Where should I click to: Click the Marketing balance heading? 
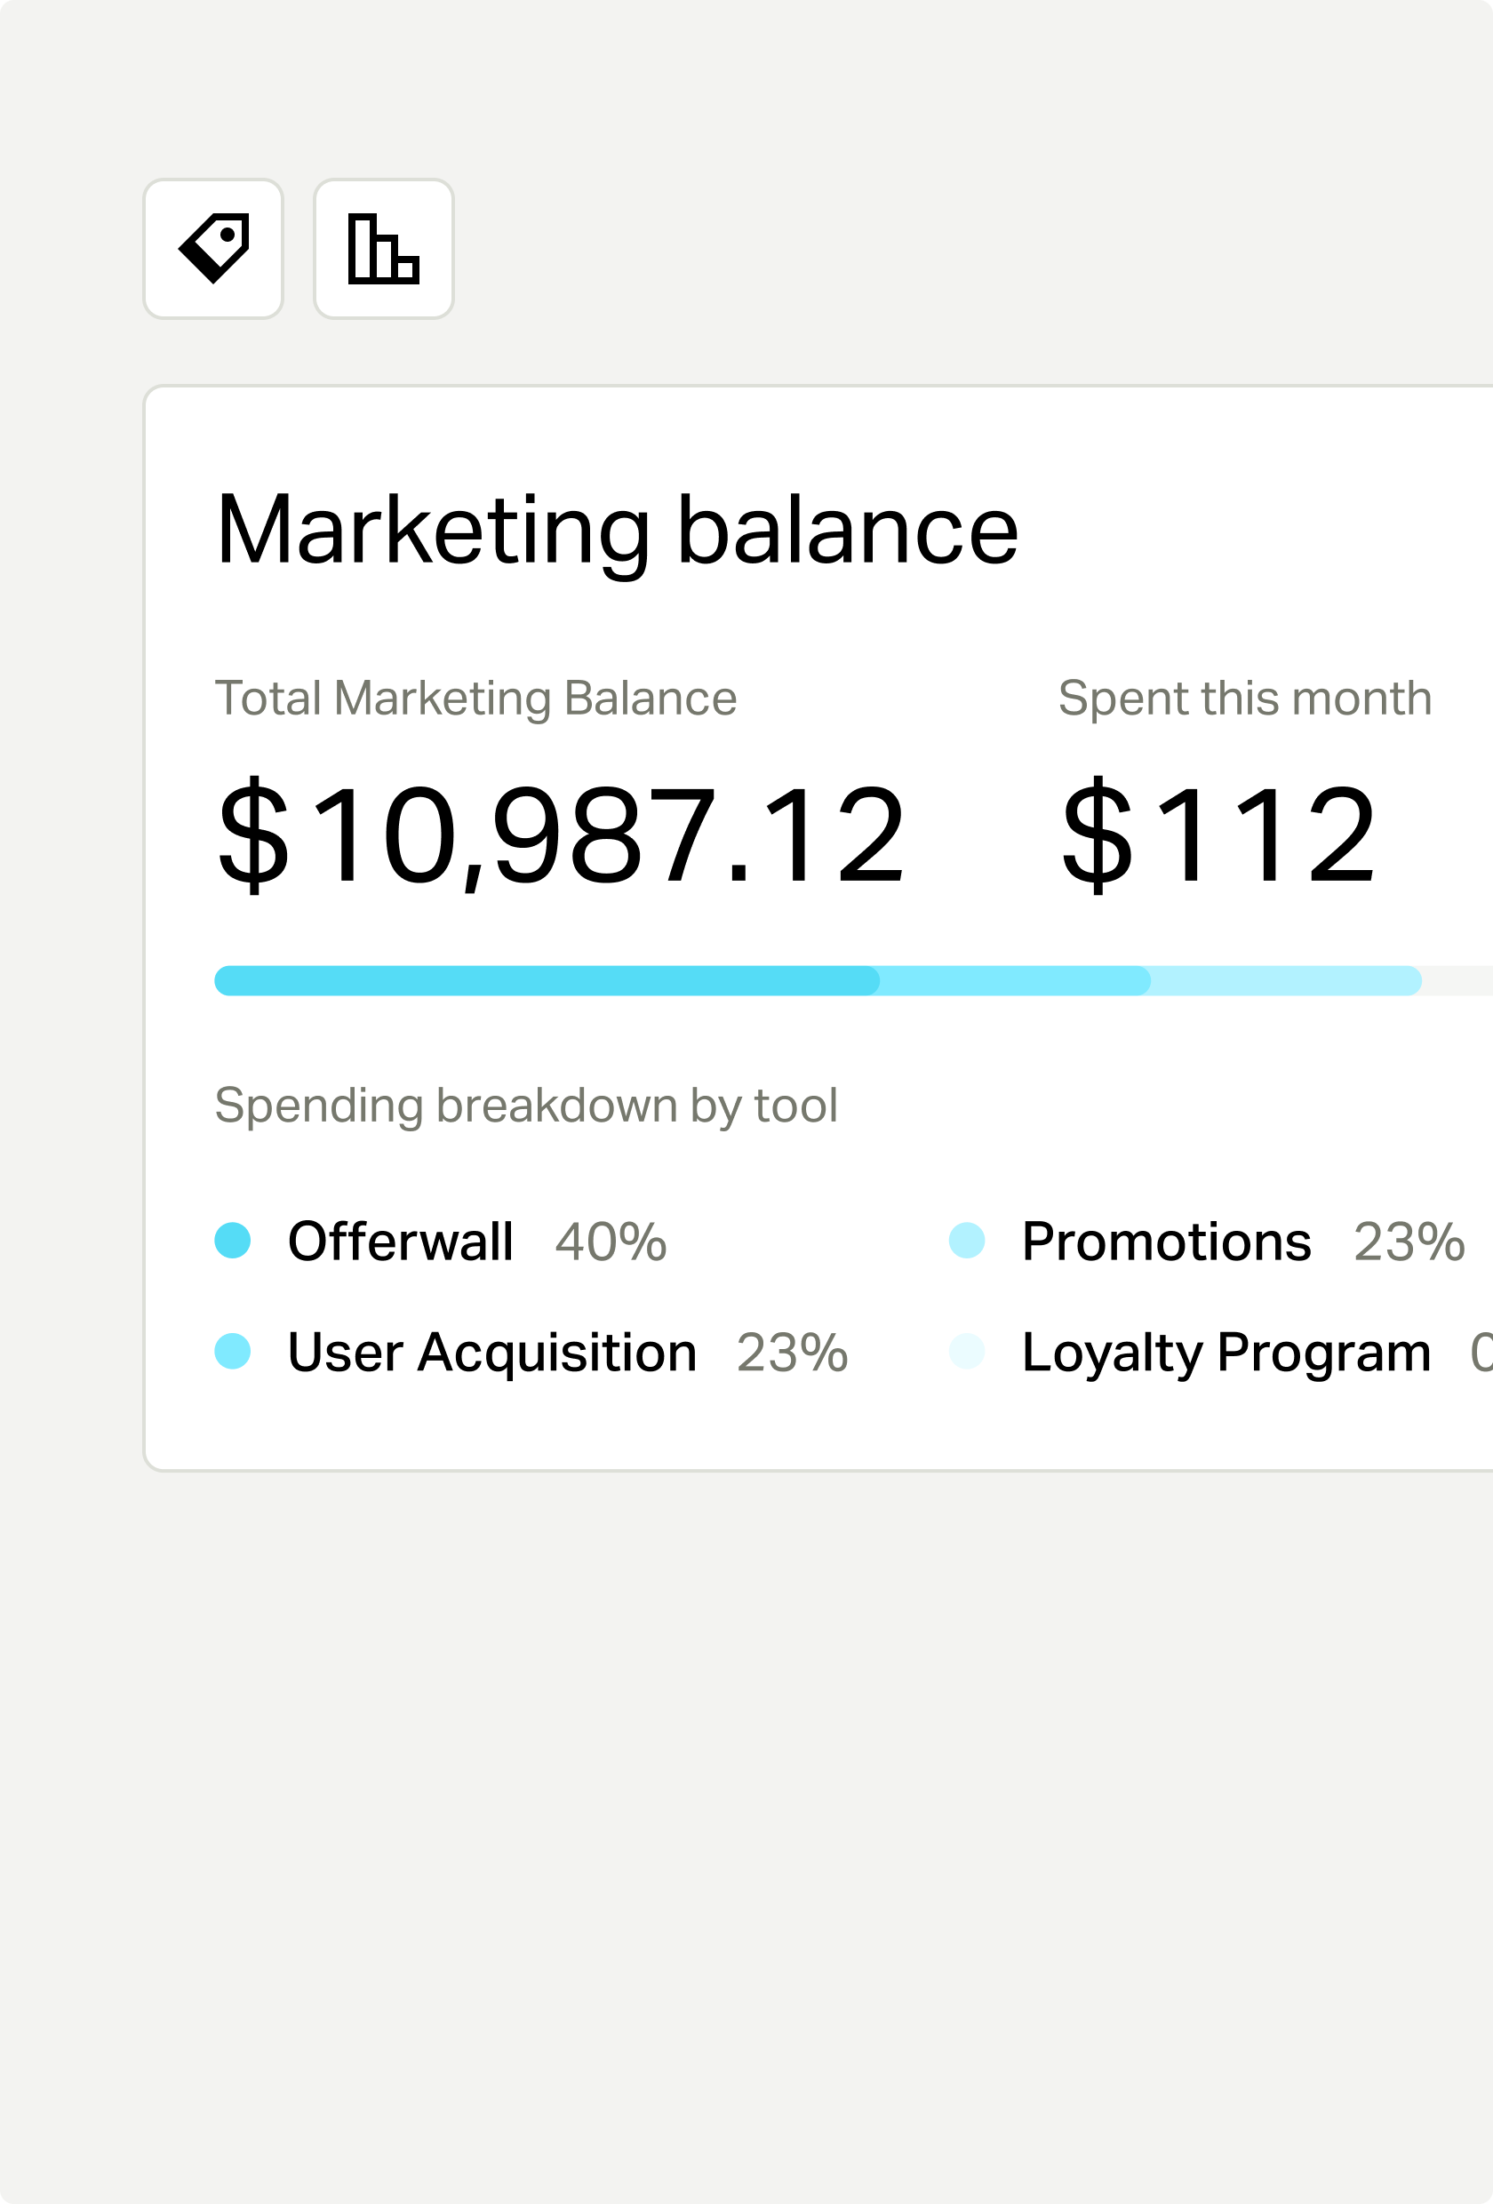click(617, 531)
